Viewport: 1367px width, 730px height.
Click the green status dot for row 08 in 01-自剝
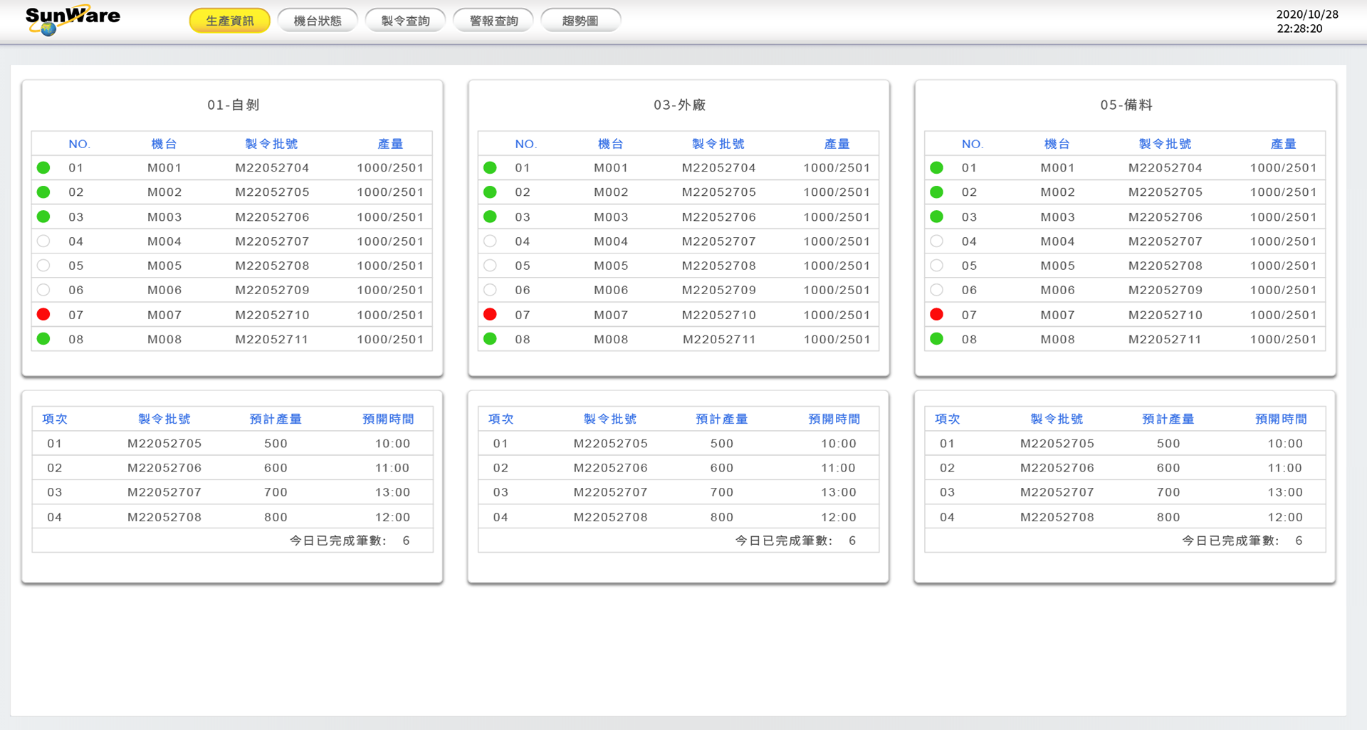(x=43, y=339)
